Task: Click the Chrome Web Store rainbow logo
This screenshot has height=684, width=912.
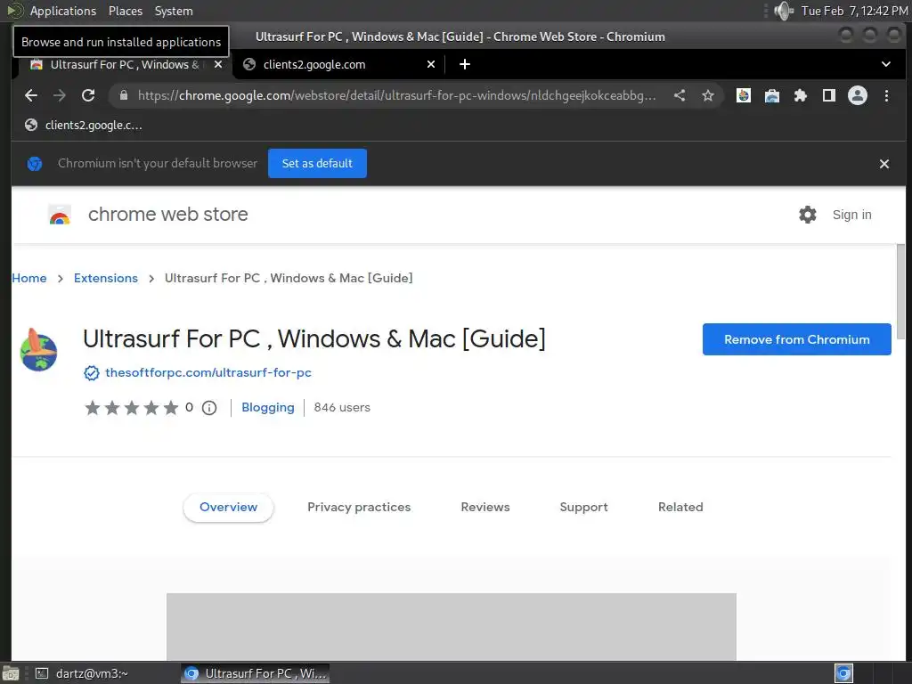Action: [x=60, y=215]
